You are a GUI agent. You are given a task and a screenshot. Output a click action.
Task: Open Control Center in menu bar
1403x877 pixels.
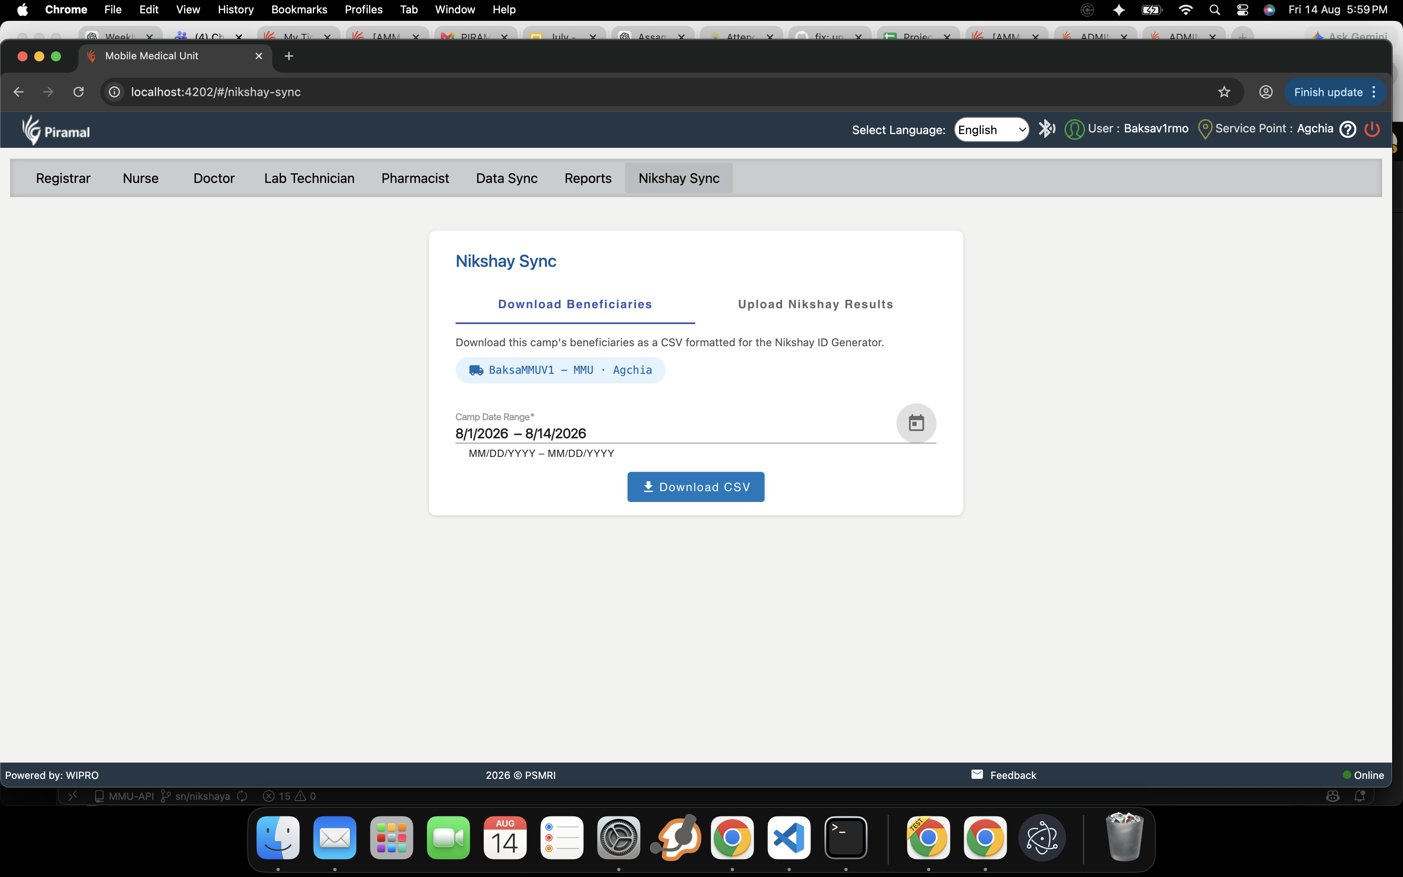(x=1242, y=10)
